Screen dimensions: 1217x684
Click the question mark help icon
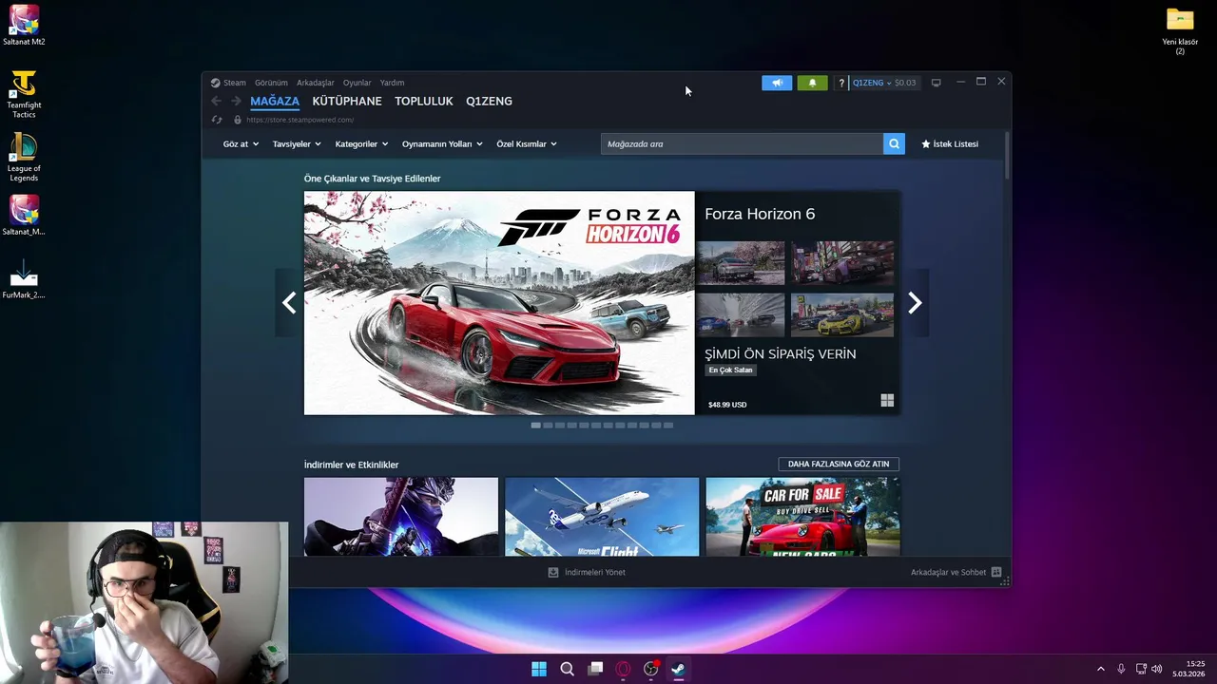841,83
